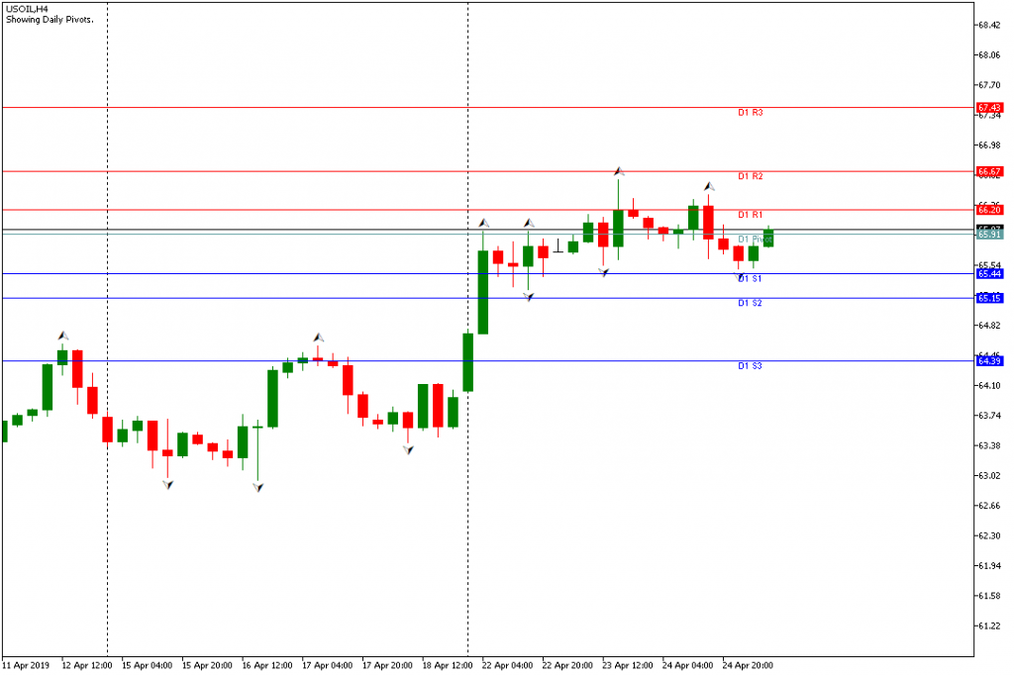Click the red 67.43 price tag on the axis
1014x676 pixels.
point(989,107)
